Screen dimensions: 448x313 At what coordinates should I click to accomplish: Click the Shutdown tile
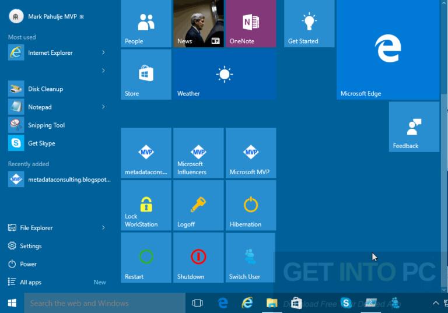click(x=198, y=258)
